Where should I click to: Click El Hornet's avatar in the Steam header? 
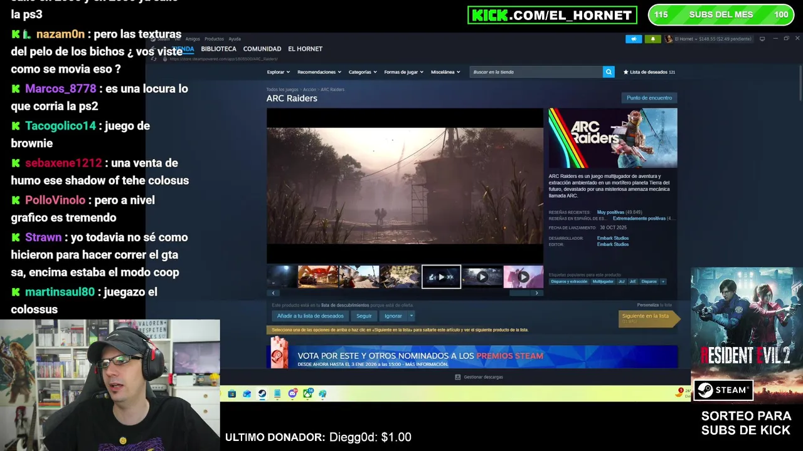(669, 39)
